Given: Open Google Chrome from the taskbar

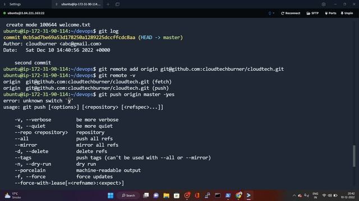Looking at the screenshot, I should coord(238,195).
